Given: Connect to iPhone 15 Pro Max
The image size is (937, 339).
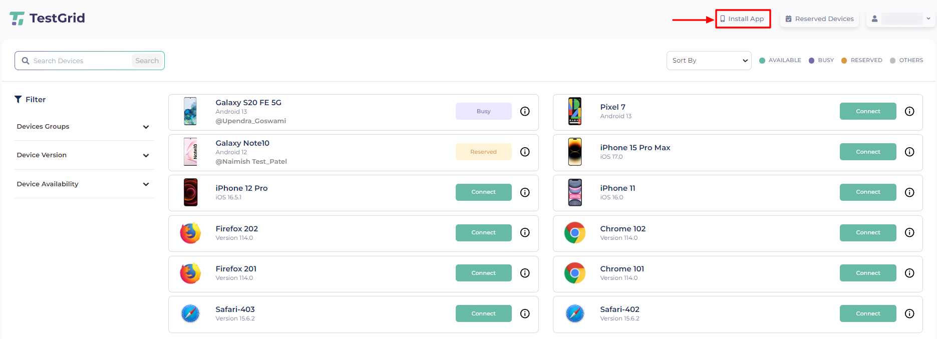Looking at the screenshot, I should pos(868,152).
